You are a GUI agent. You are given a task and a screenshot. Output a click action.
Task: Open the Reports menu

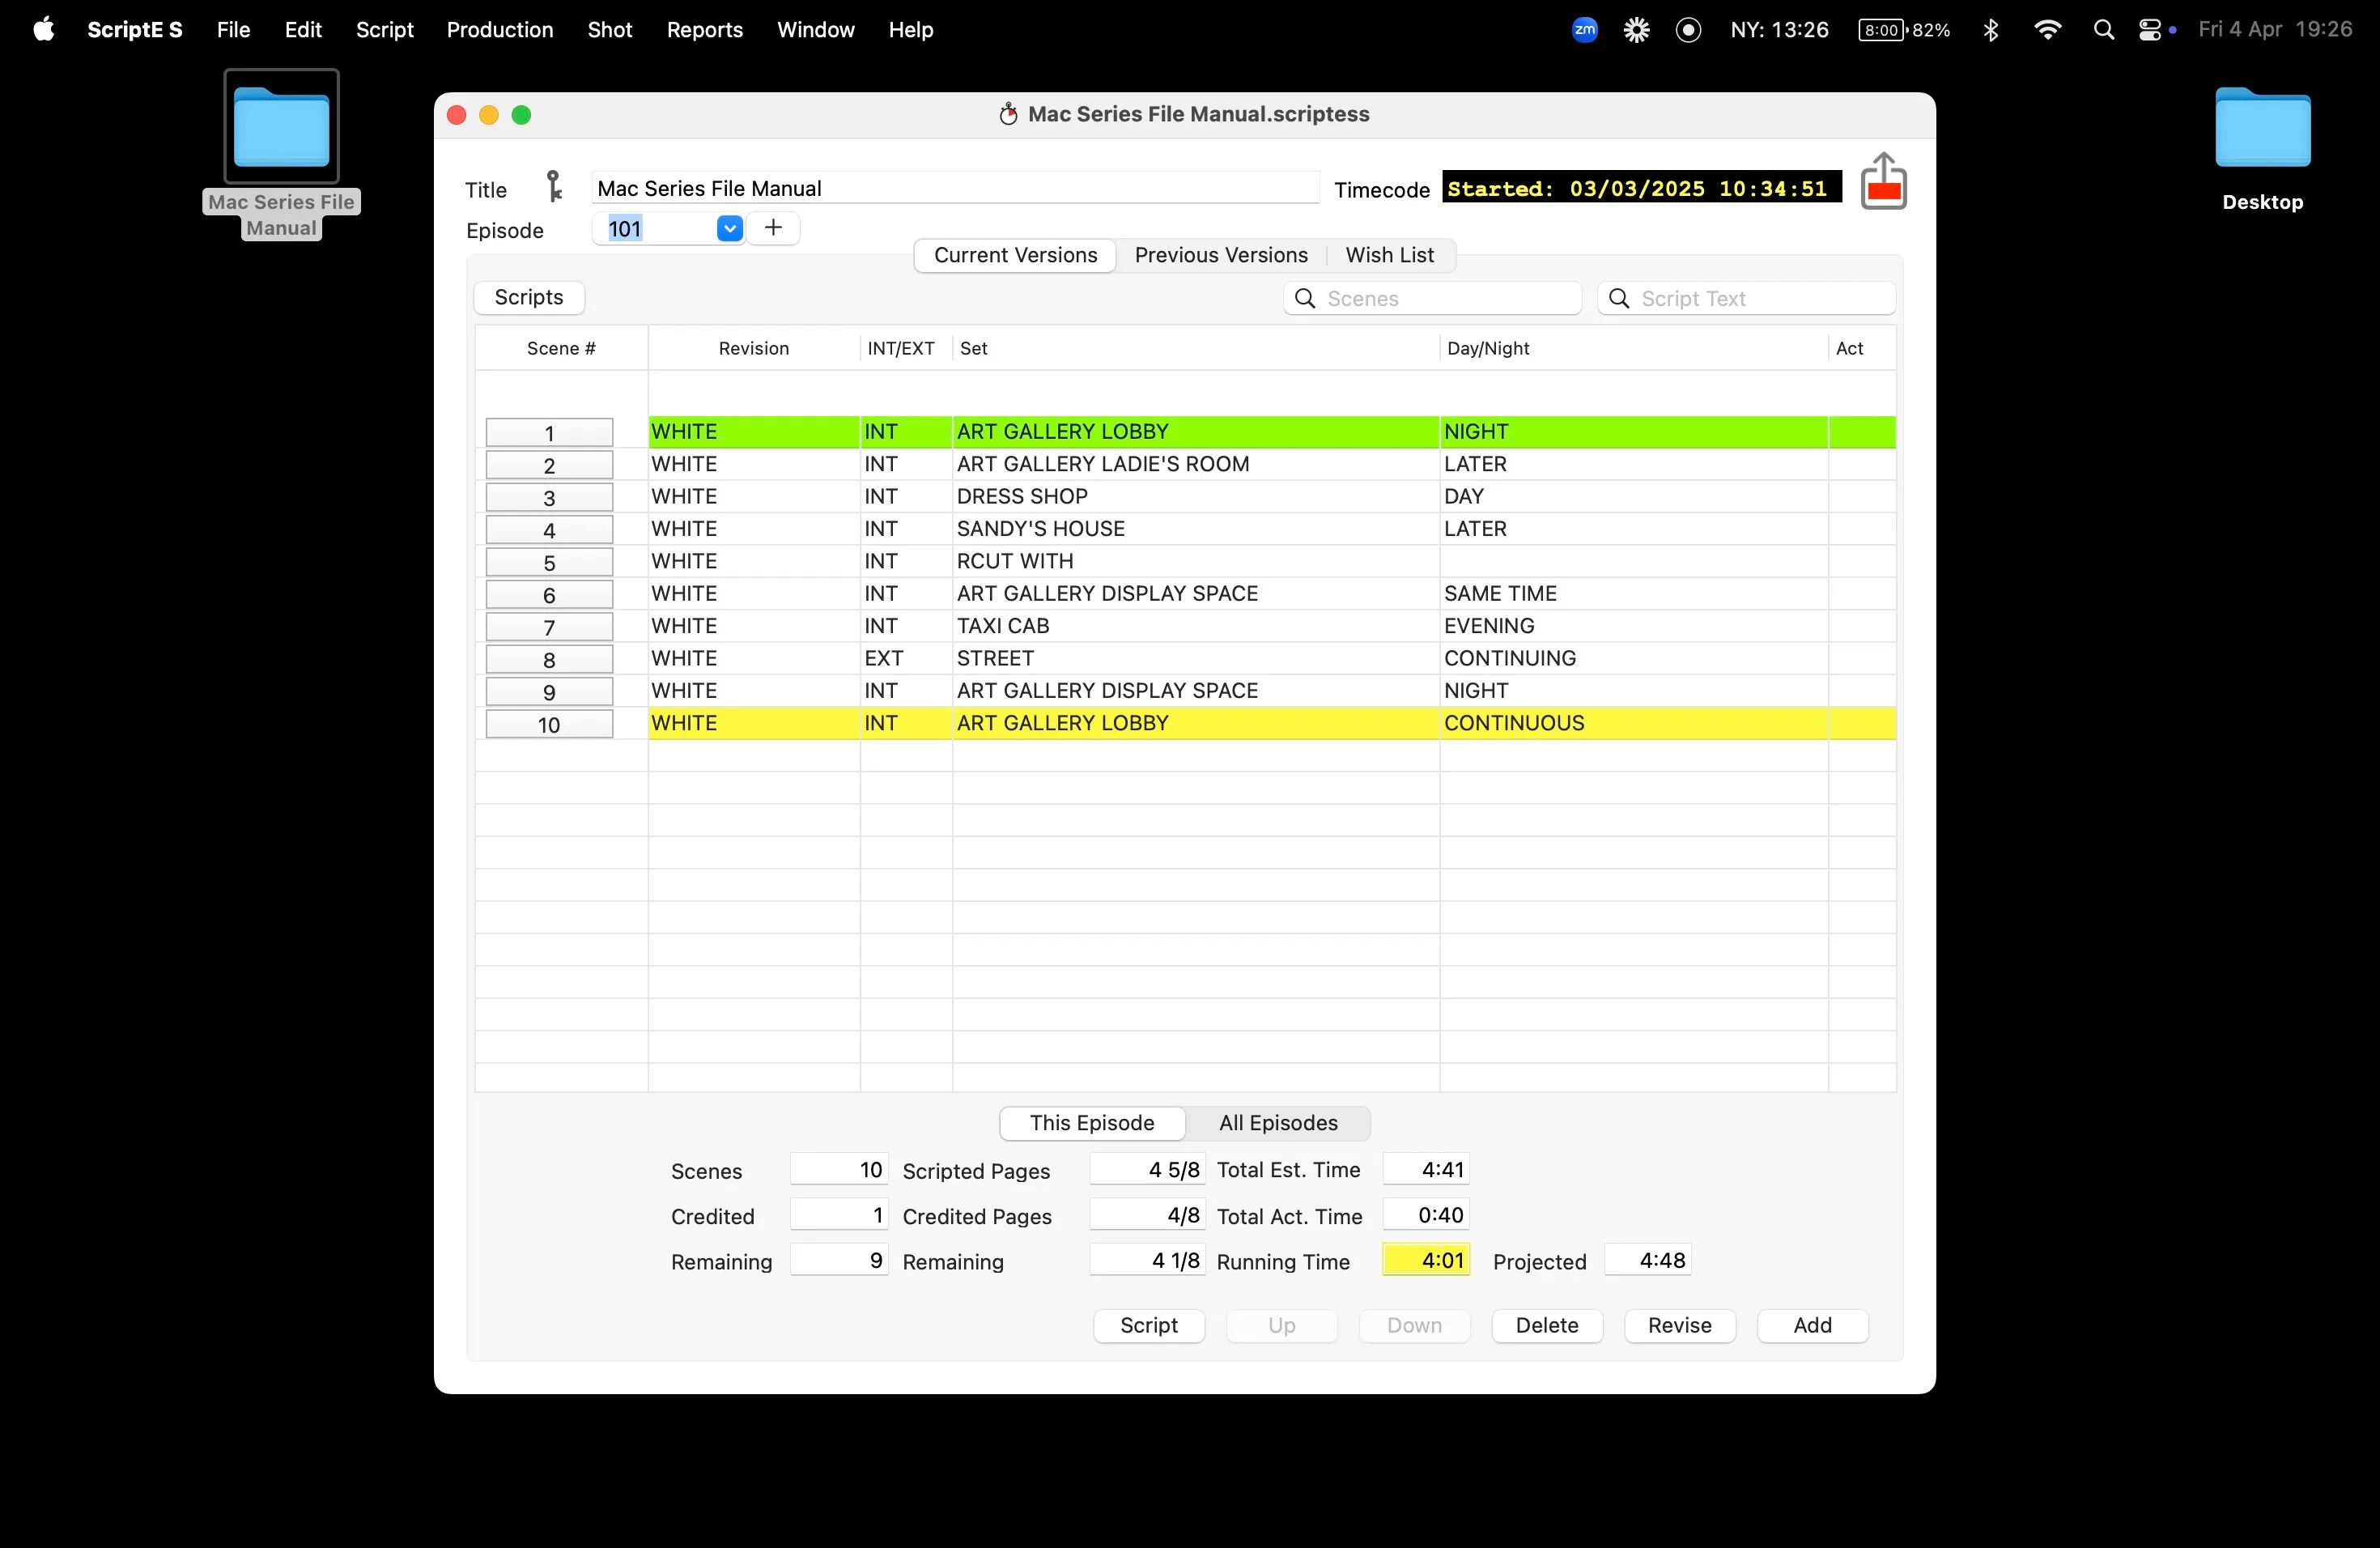tap(704, 30)
